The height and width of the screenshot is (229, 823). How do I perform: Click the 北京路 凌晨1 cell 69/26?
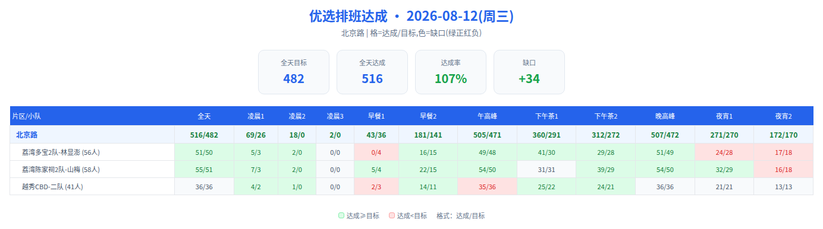256,135
